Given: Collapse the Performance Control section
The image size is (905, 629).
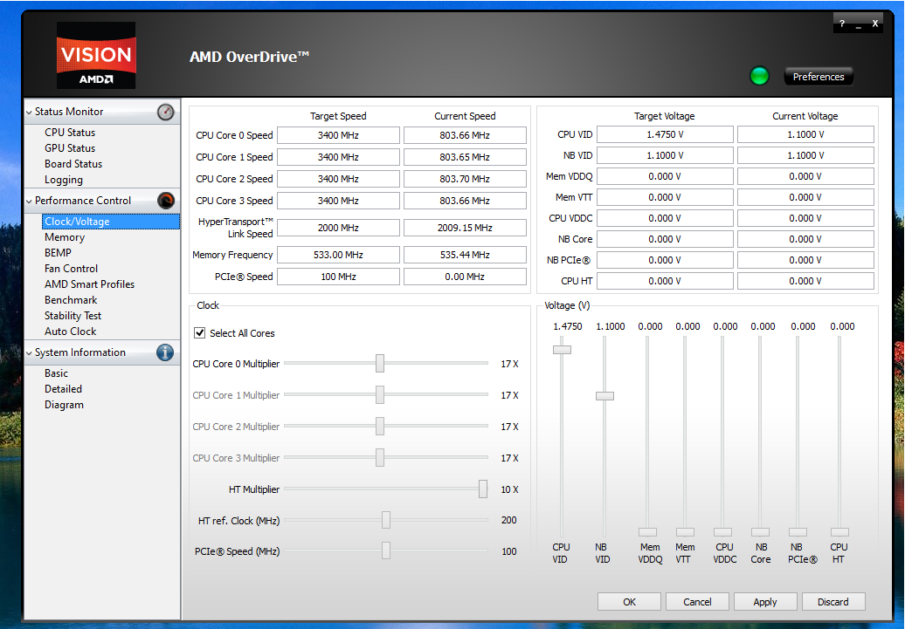Looking at the screenshot, I should (x=29, y=201).
